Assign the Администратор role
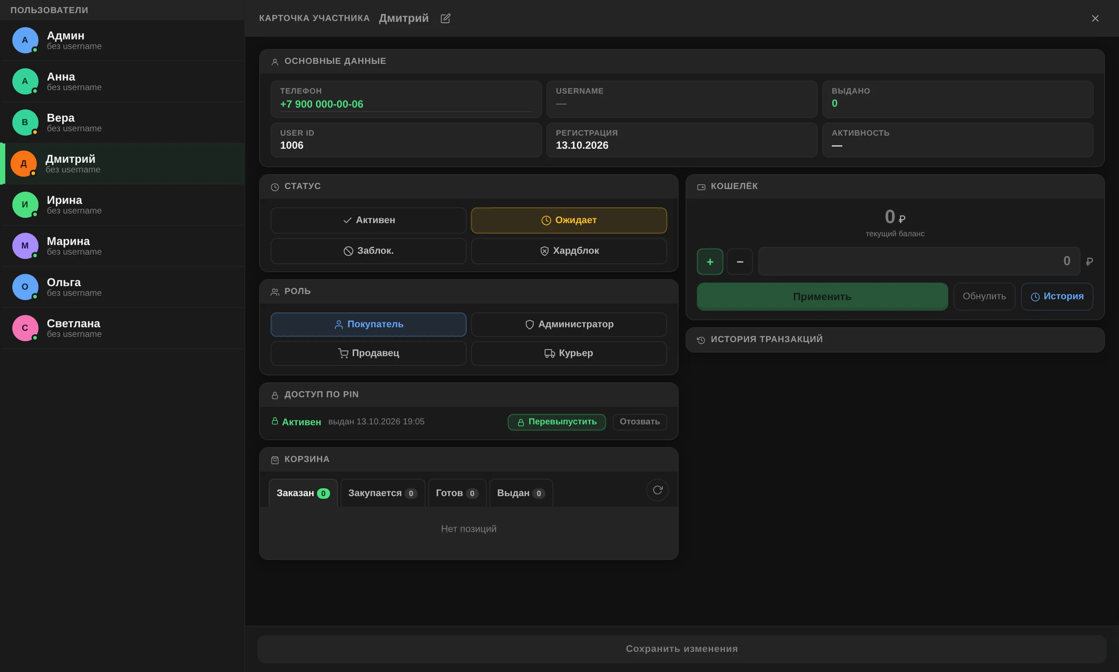The width and height of the screenshot is (1119, 672). click(x=569, y=324)
